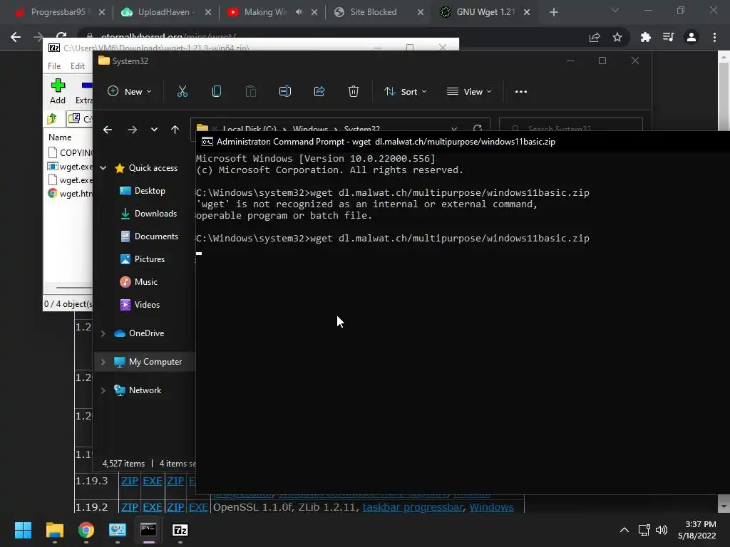Click the Paste icon in File Explorer toolbar
Image resolution: width=730 pixels, height=547 pixels.
point(250,92)
